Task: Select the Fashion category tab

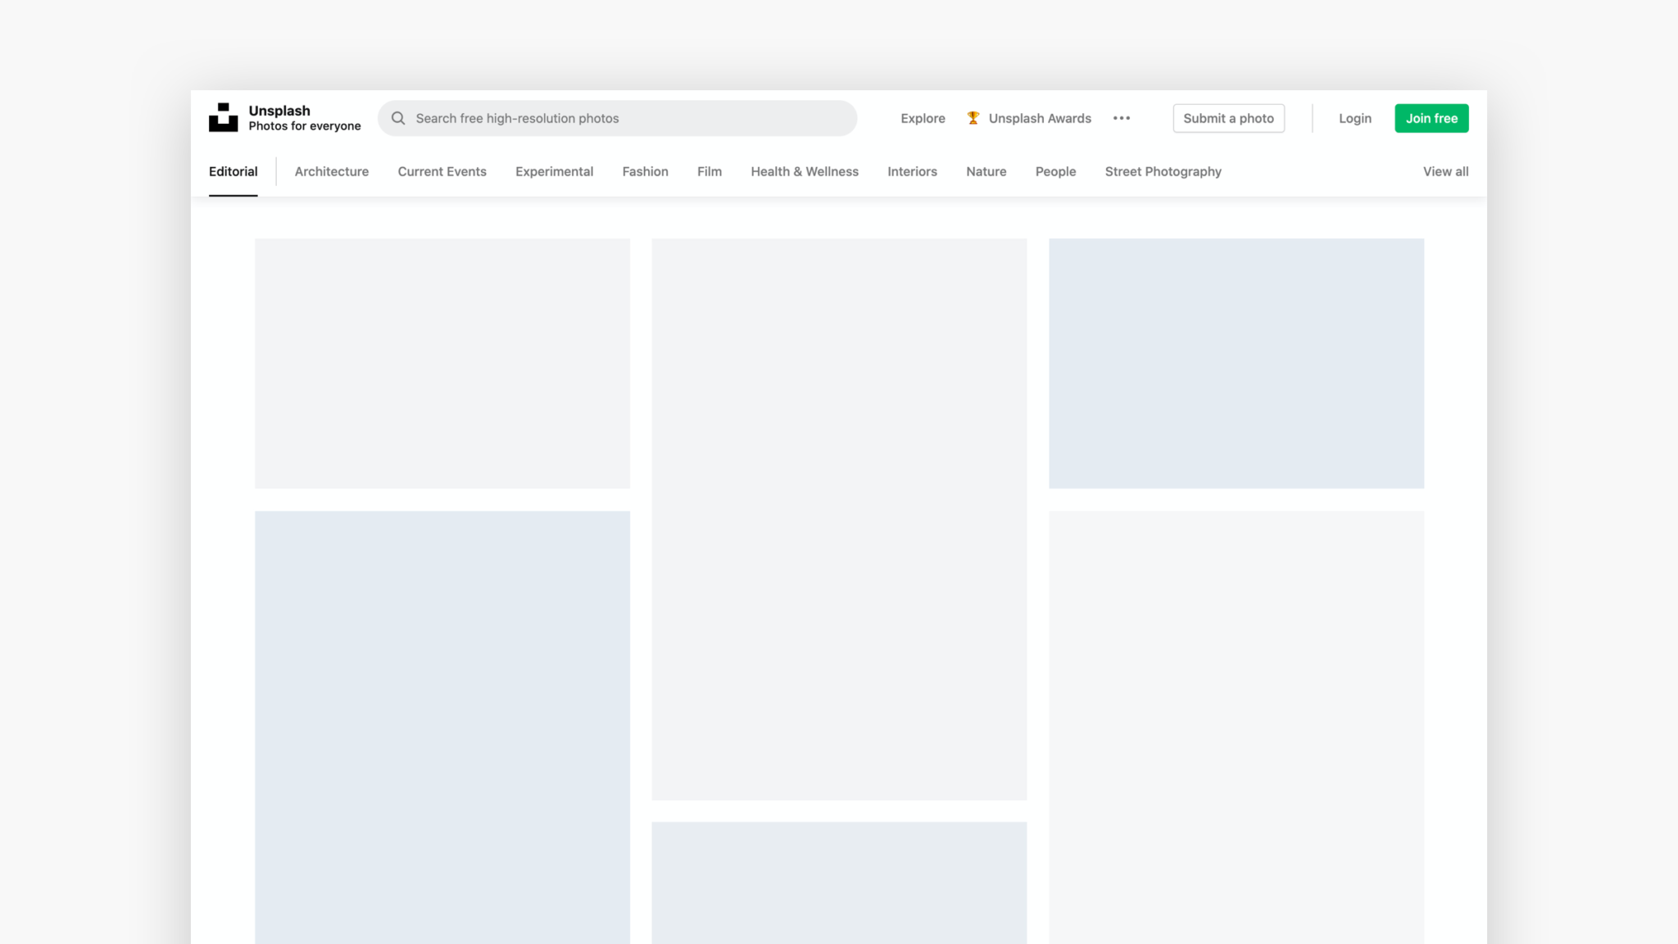Action: click(645, 171)
